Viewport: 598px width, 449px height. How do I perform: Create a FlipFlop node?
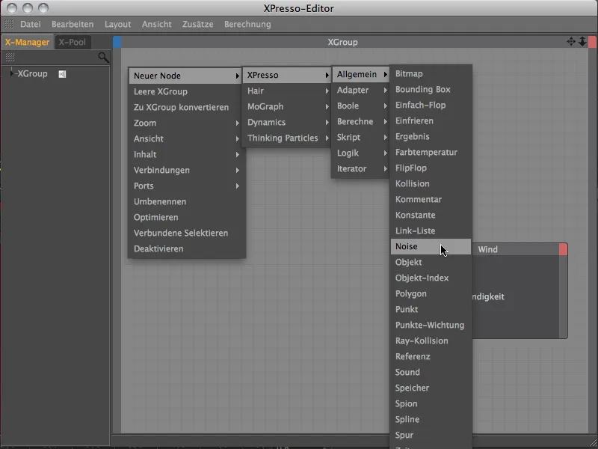[431, 168]
